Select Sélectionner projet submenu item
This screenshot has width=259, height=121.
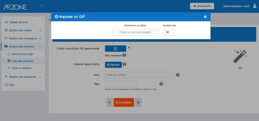22,54
